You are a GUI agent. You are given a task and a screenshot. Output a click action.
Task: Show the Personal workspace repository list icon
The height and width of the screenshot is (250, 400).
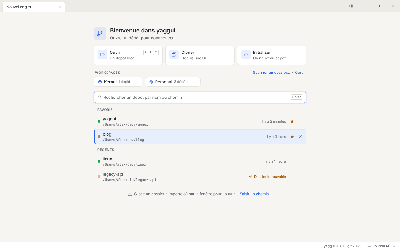pos(195,82)
